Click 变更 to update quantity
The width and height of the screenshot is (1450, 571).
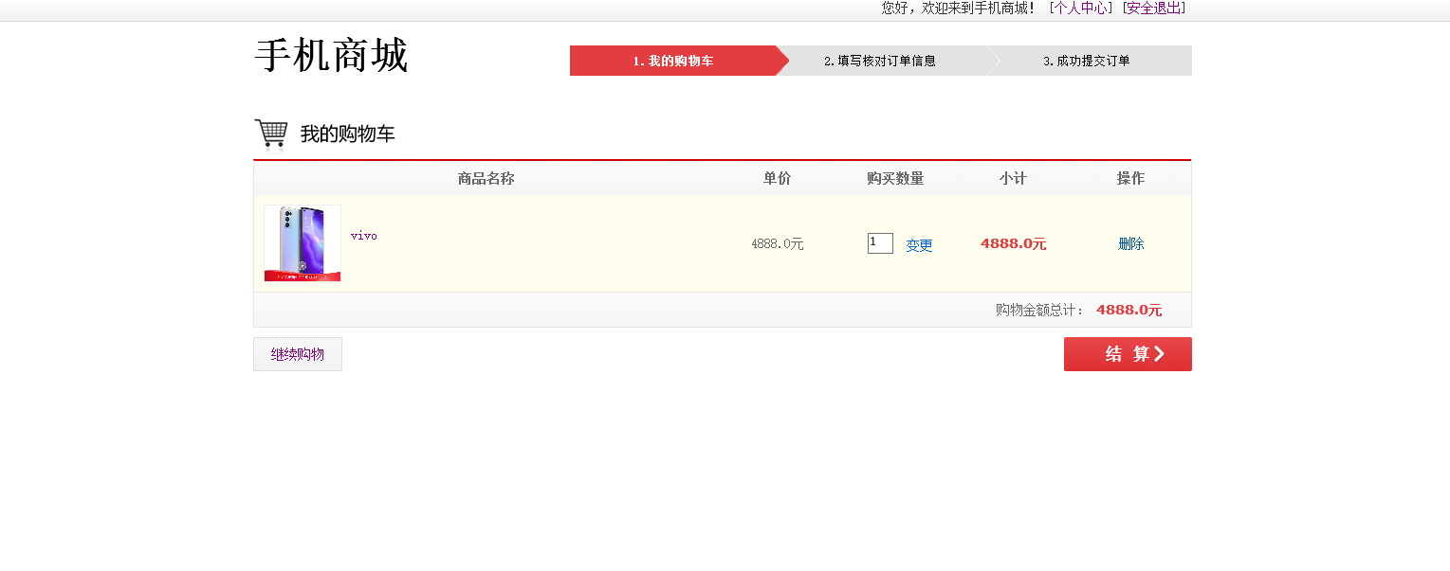919,245
